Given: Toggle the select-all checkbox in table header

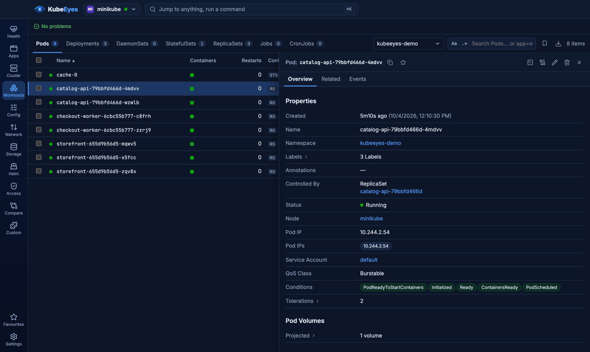Looking at the screenshot, I should 39,60.
